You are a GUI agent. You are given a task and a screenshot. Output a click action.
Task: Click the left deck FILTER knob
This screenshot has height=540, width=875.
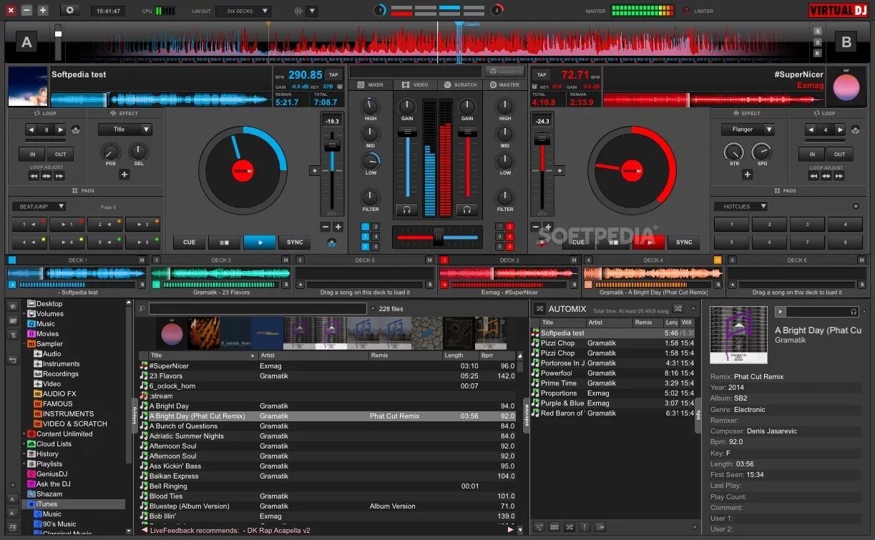click(x=370, y=197)
